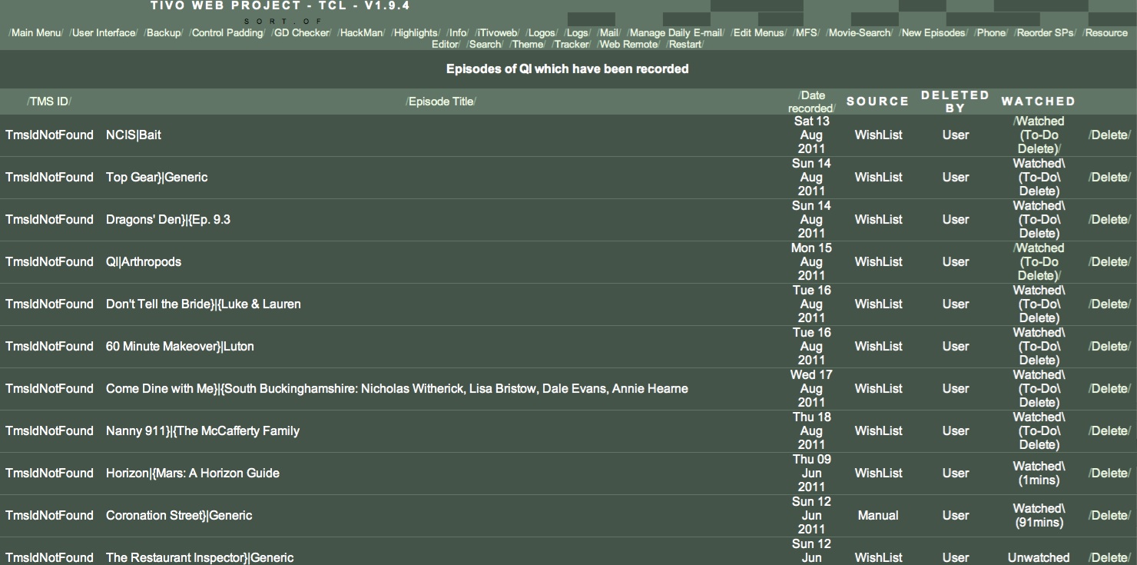The image size is (1137, 565).
Task: Open the GD Checker link
Action: (301, 33)
